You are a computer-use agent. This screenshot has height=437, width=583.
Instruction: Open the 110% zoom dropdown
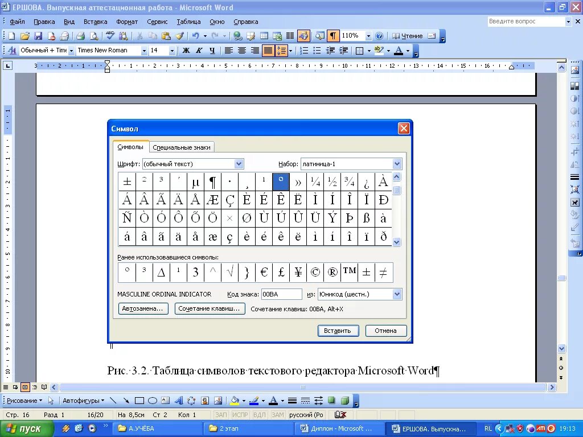(x=368, y=36)
